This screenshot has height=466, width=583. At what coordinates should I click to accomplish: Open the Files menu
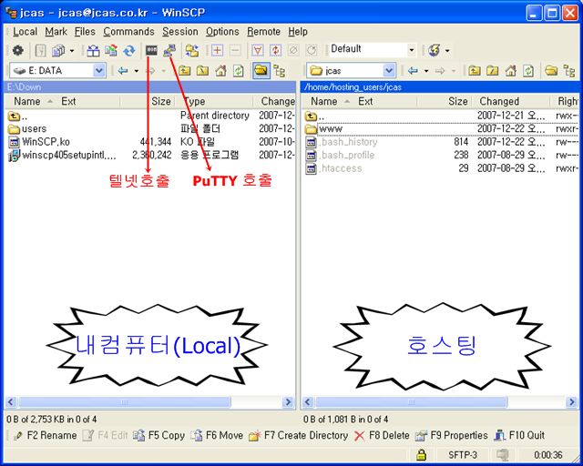85,32
